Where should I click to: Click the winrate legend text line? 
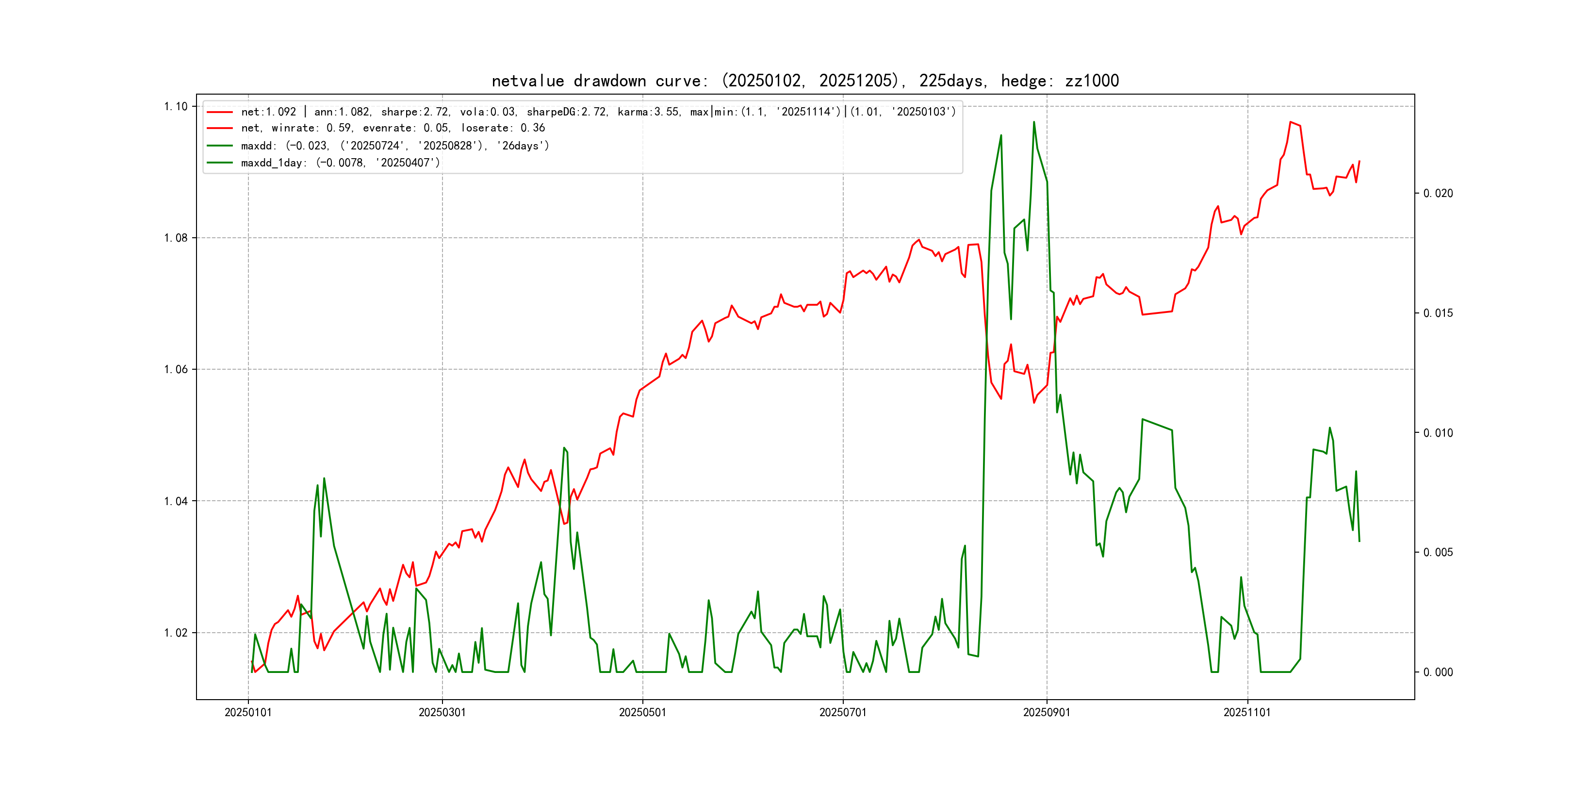point(393,128)
